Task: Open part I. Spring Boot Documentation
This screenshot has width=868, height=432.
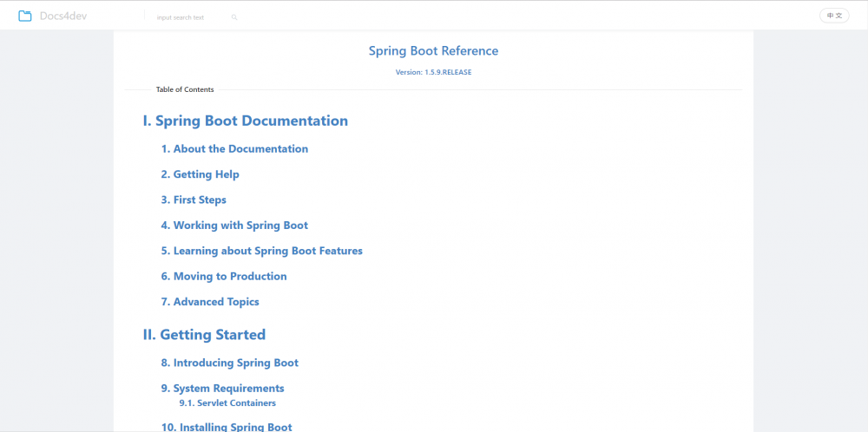Action: click(246, 121)
